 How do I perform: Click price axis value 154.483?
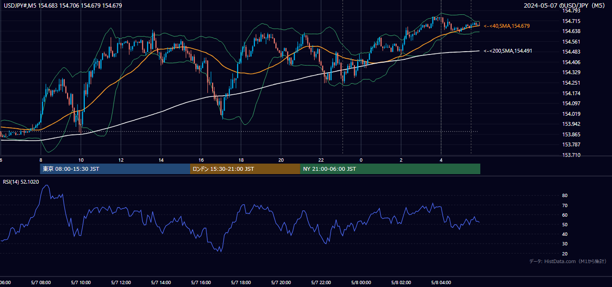coord(571,52)
